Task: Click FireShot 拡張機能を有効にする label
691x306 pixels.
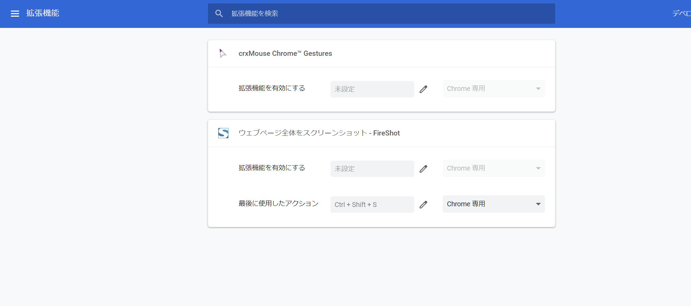Action: point(272,168)
